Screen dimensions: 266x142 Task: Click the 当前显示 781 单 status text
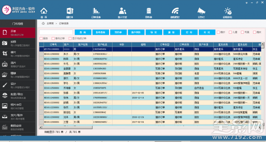[54, 132]
